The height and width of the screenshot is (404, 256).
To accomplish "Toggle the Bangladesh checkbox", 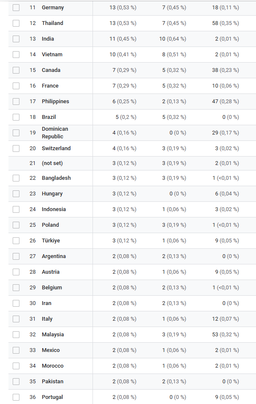I will coord(16,178).
